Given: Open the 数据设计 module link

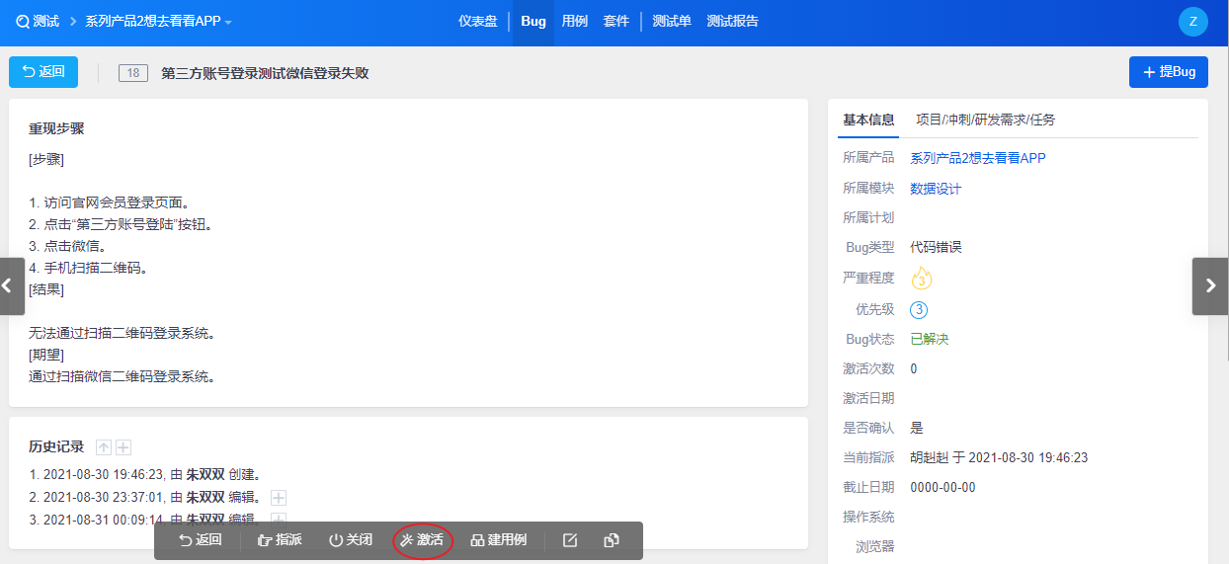Looking at the screenshot, I should pyautogui.click(x=935, y=189).
